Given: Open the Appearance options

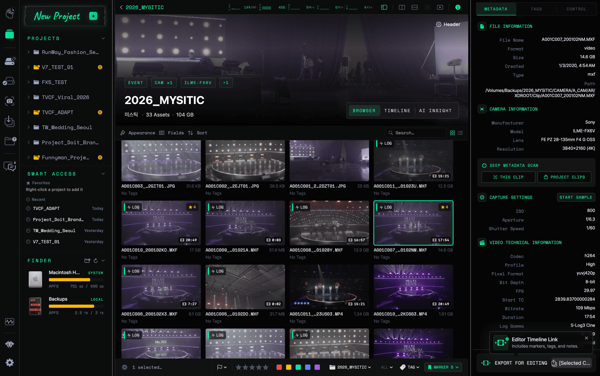Looking at the screenshot, I should (x=138, y=133).
